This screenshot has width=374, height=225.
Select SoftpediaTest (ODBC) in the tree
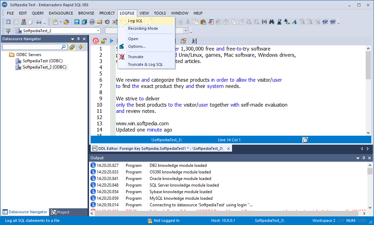[x=43, y=61]
